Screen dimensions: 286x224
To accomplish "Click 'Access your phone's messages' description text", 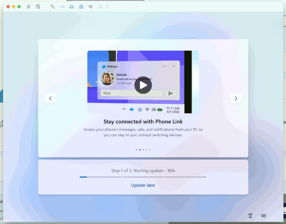I will [143, 132].
